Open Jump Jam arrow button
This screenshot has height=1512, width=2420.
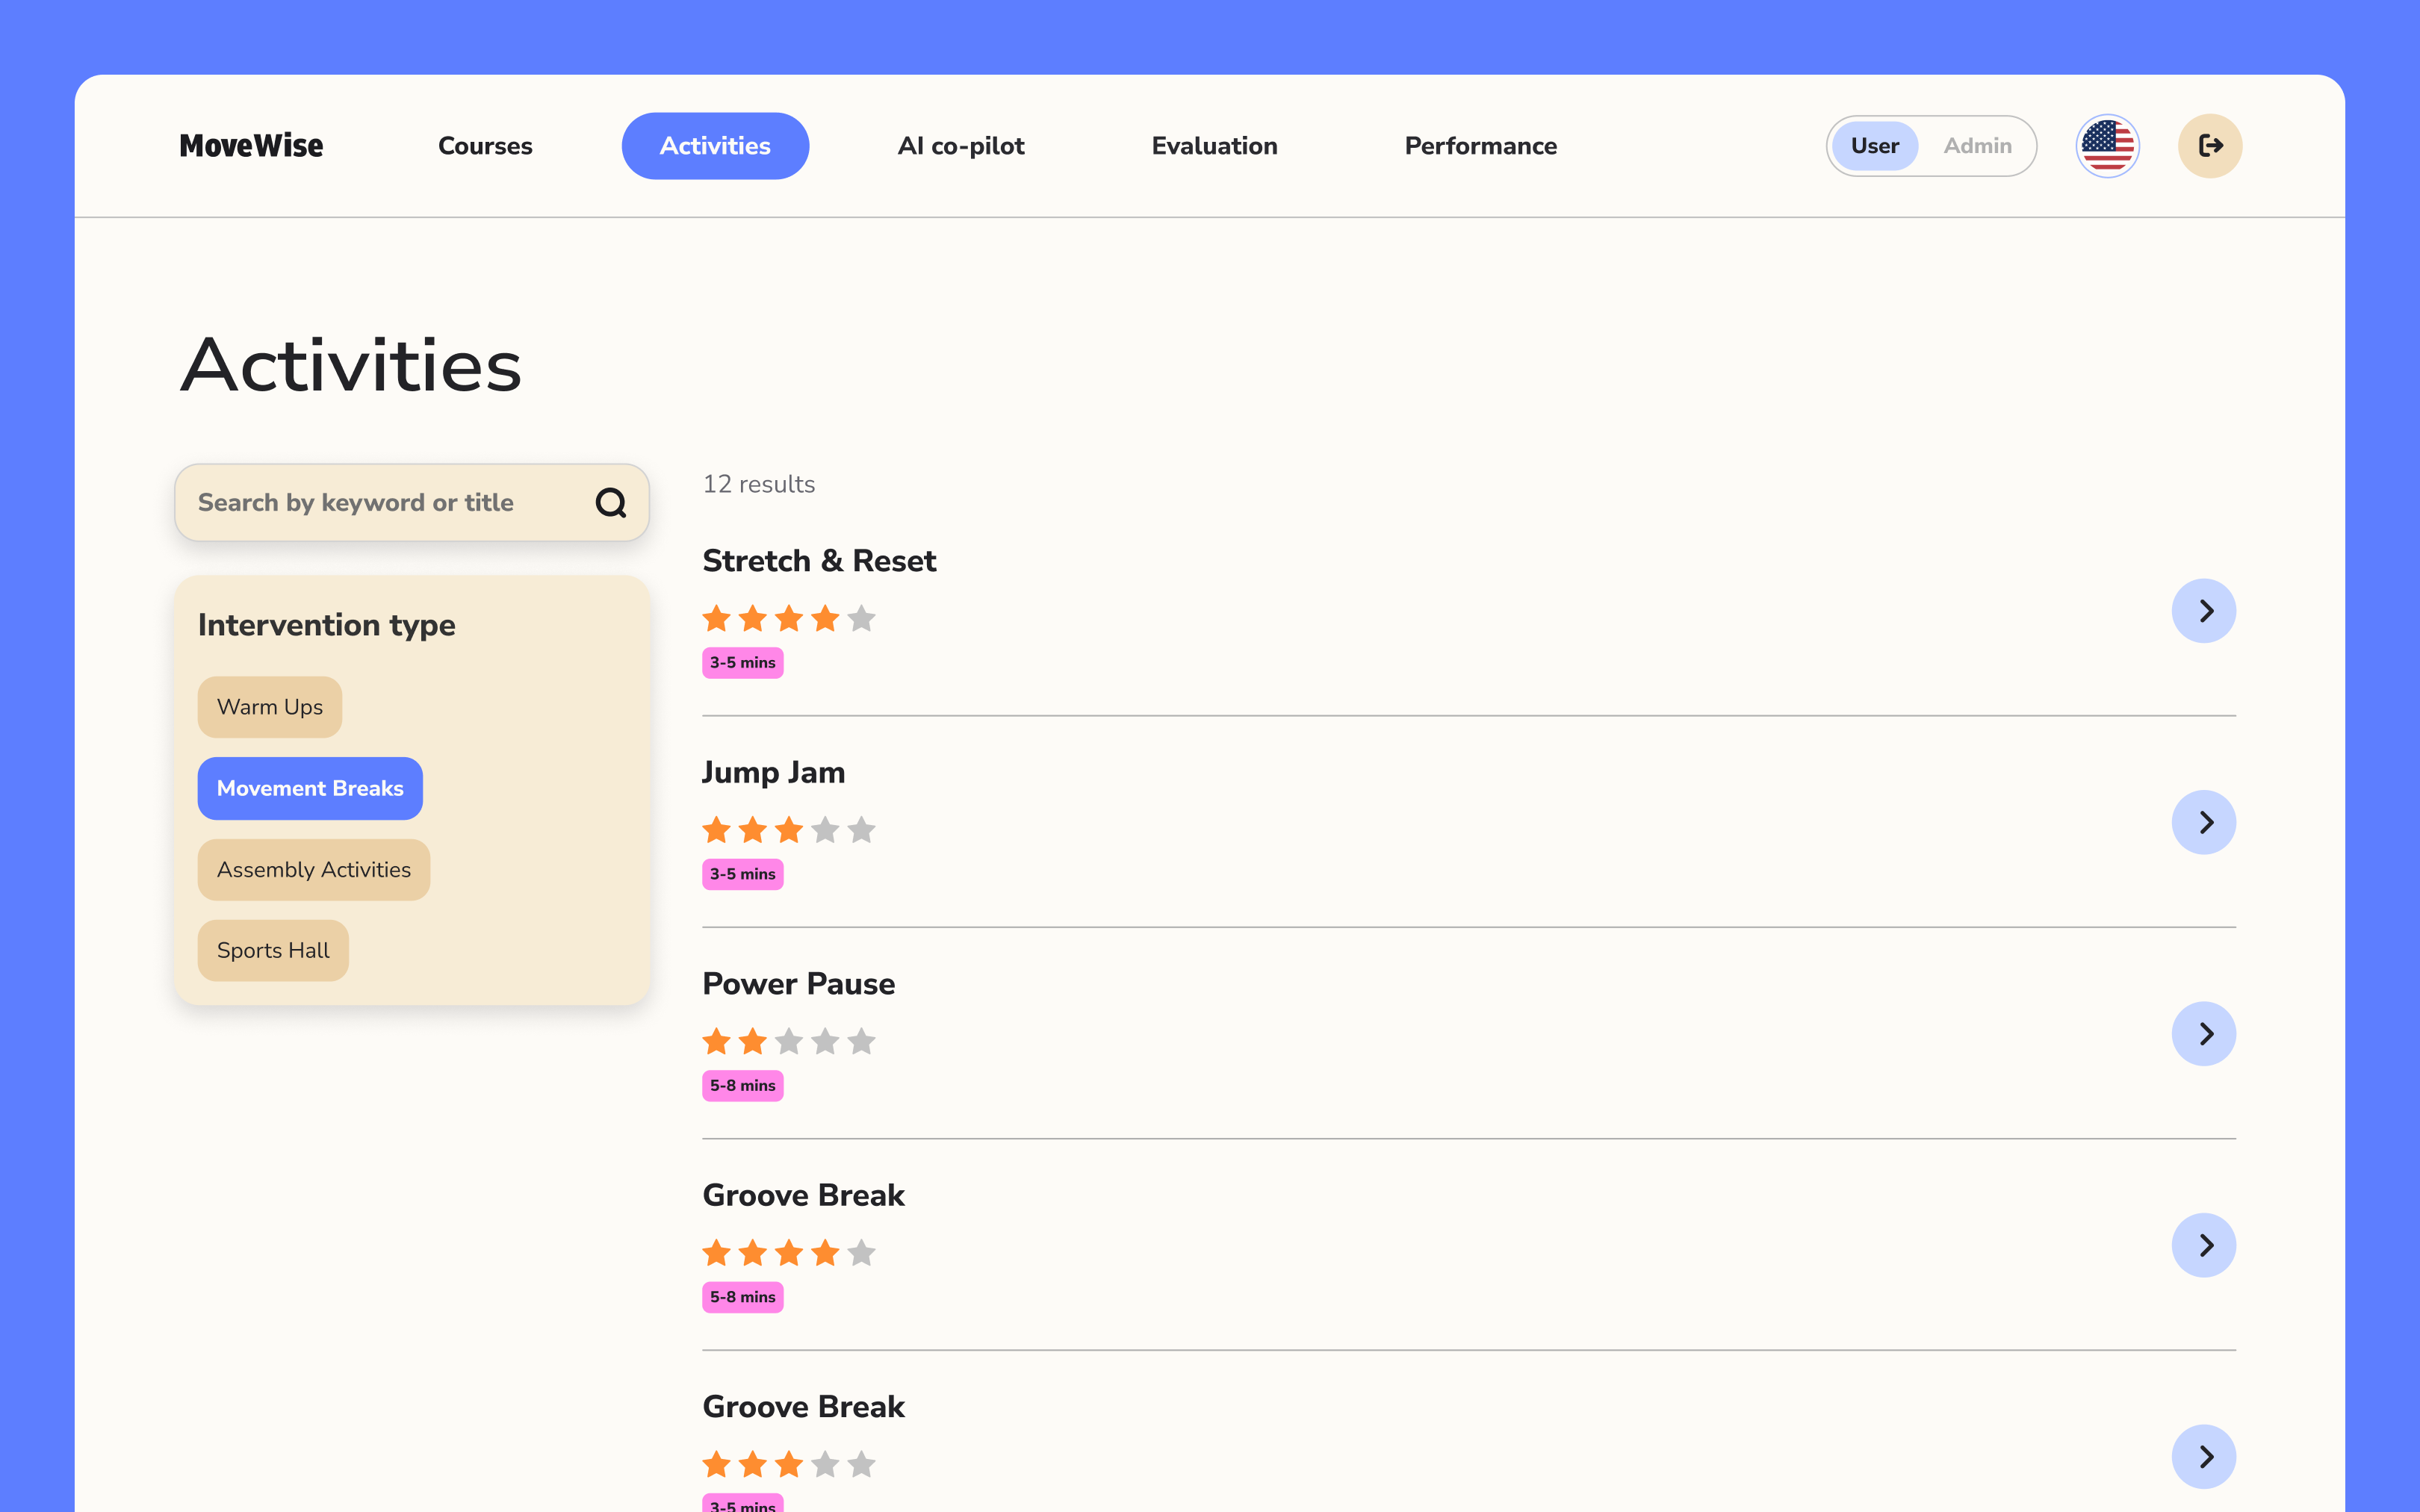click(2203, 822)
